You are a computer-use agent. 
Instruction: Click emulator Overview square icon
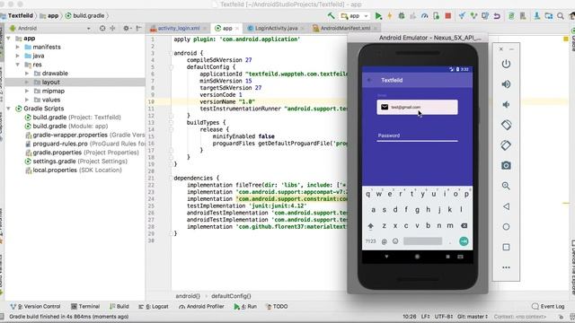click(x=506, y=248)
